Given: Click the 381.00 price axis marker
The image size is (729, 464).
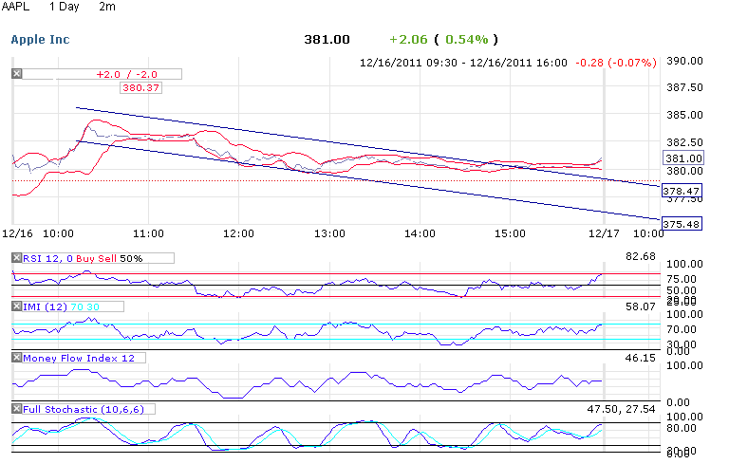Looking at the screenshot, I should click(x=683, y=158).
